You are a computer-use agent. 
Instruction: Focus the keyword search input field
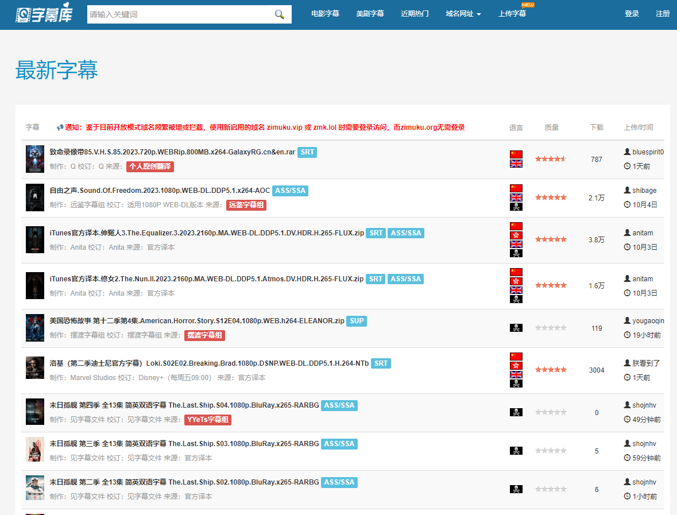click(179, 14)
